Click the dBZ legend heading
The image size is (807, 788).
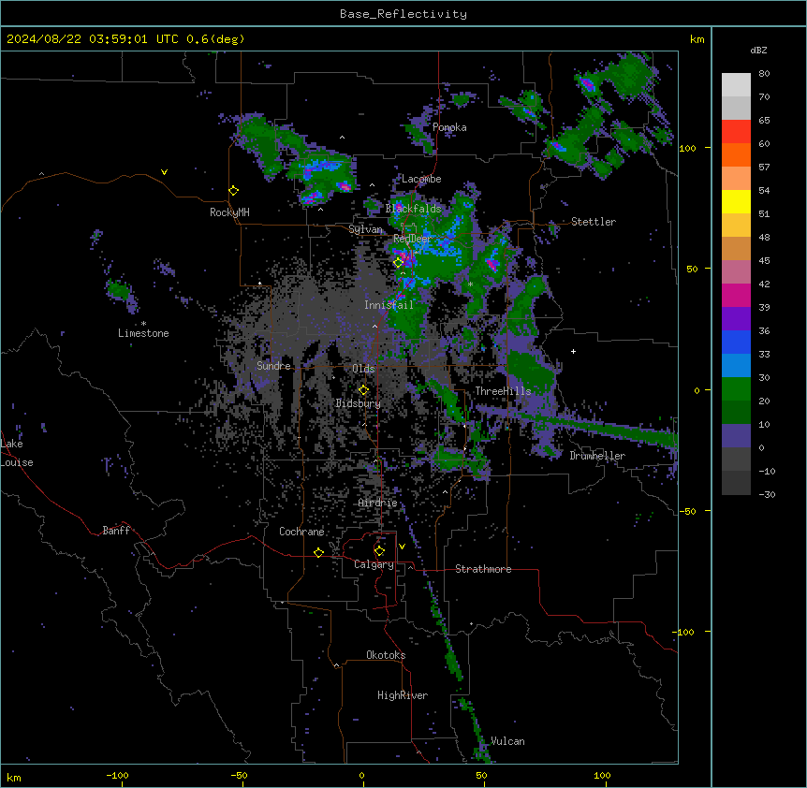click(758, 50)
